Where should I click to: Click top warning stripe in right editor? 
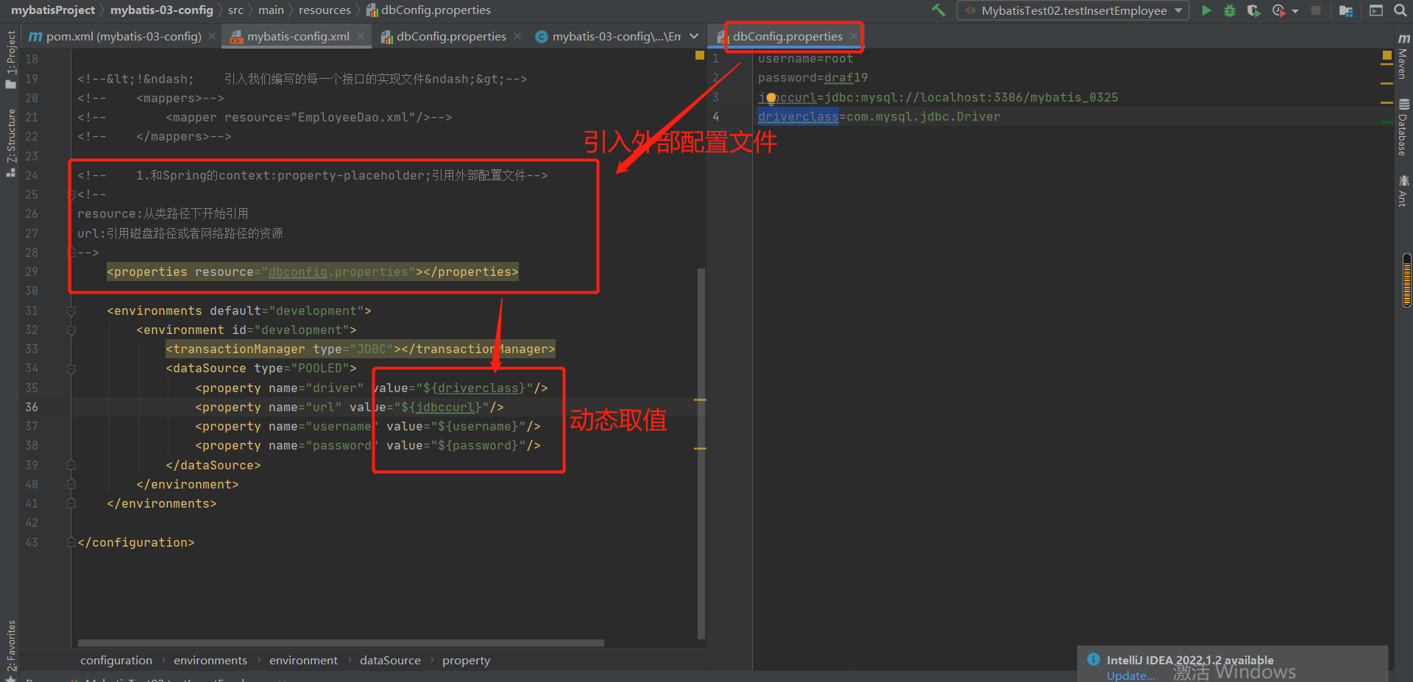tap(1387, 65)
